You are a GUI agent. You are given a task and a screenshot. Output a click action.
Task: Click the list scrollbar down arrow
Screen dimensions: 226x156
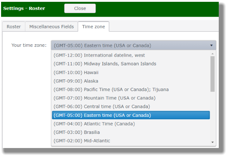pyautogui.click(x=213, y=143)
